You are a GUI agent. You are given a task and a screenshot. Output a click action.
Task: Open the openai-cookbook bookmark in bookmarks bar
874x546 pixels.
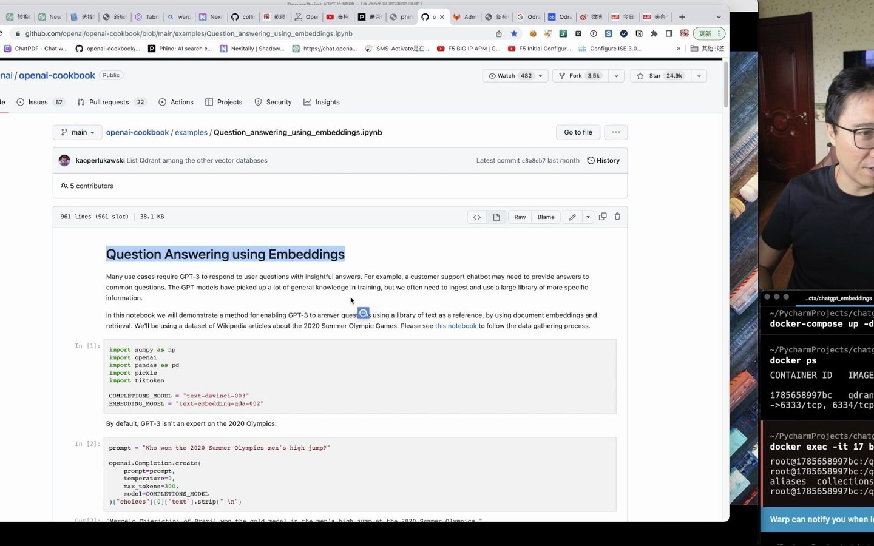point(107,49)
